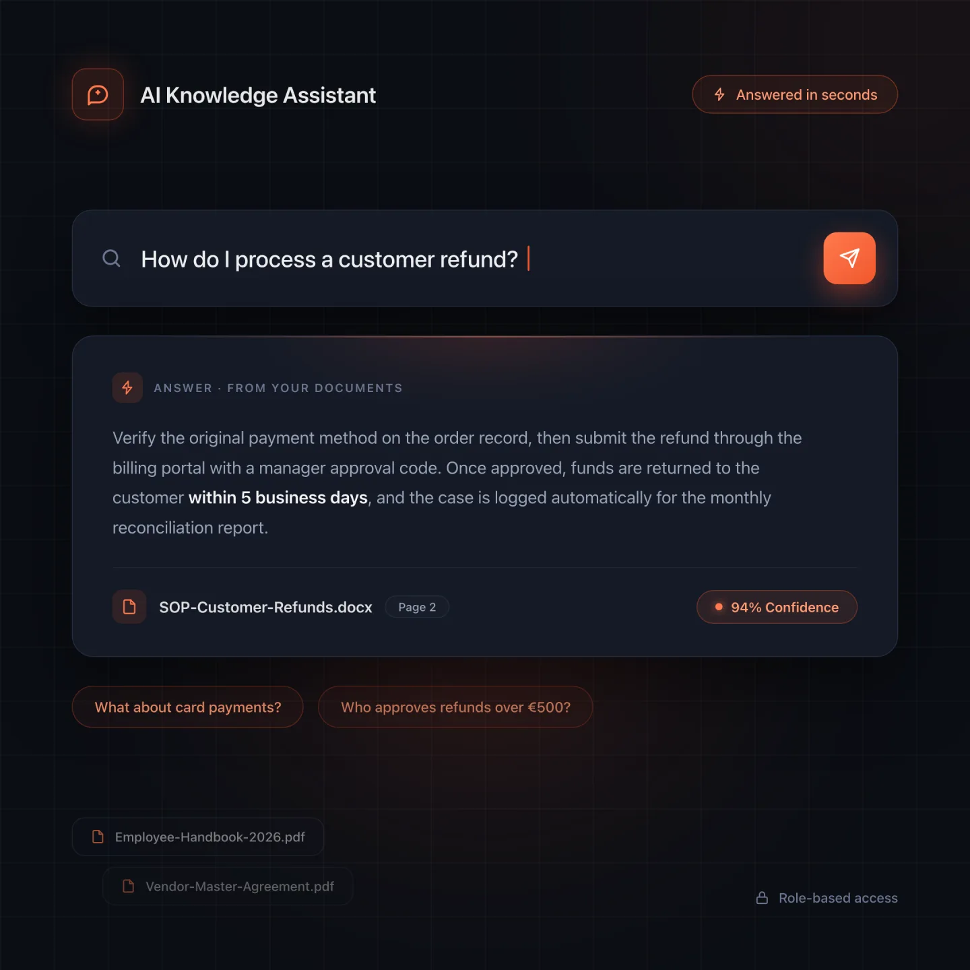Click the SOP-Customer-Refunds document icon
Viewport: 970px width, 970px height.
point(129,607)
